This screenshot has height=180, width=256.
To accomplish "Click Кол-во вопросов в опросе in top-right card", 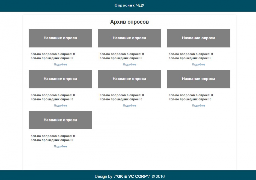I will click(x=191, y=54).
